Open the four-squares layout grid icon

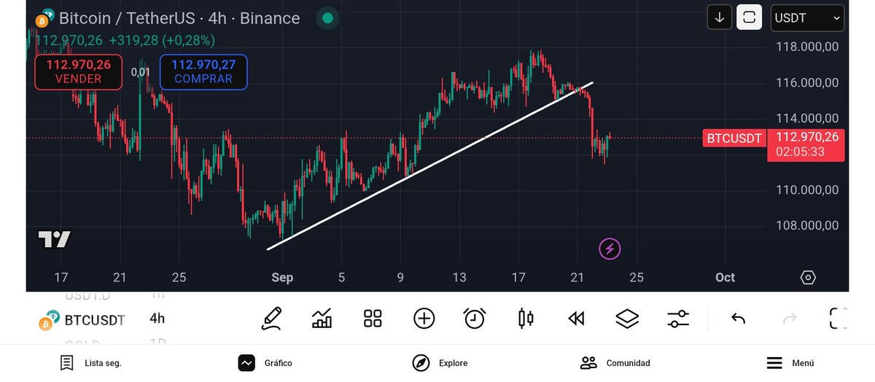373,318
